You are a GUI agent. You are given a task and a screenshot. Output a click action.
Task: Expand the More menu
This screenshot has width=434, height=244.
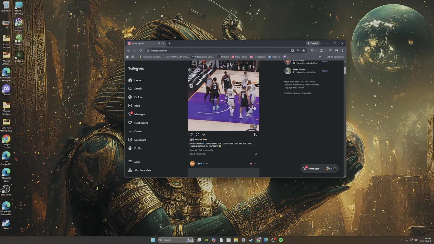coord(134,162)
